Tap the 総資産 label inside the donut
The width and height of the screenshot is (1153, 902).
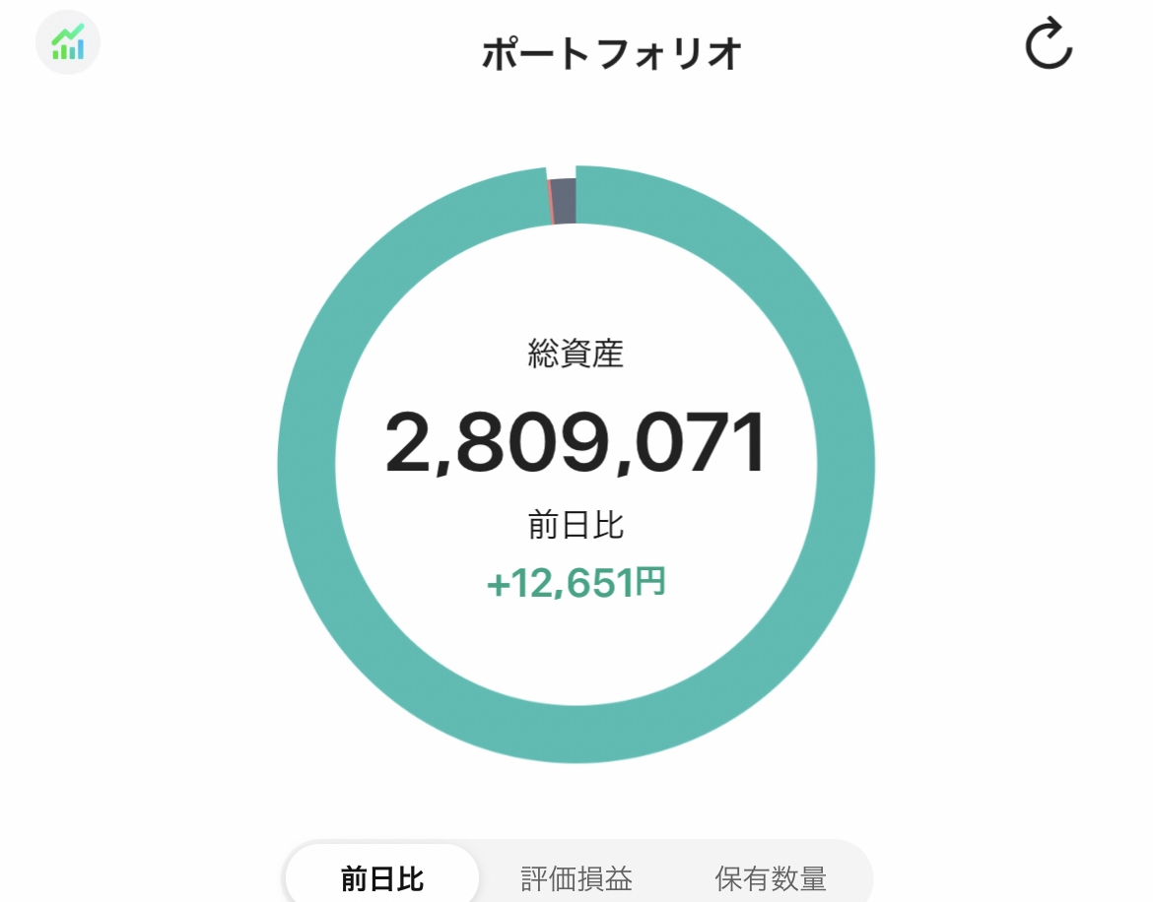[x=576, y=354]
